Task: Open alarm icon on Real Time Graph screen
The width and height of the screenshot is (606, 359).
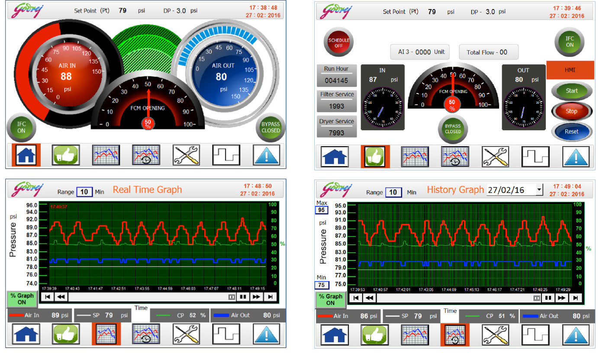Action: pos(267,334)
